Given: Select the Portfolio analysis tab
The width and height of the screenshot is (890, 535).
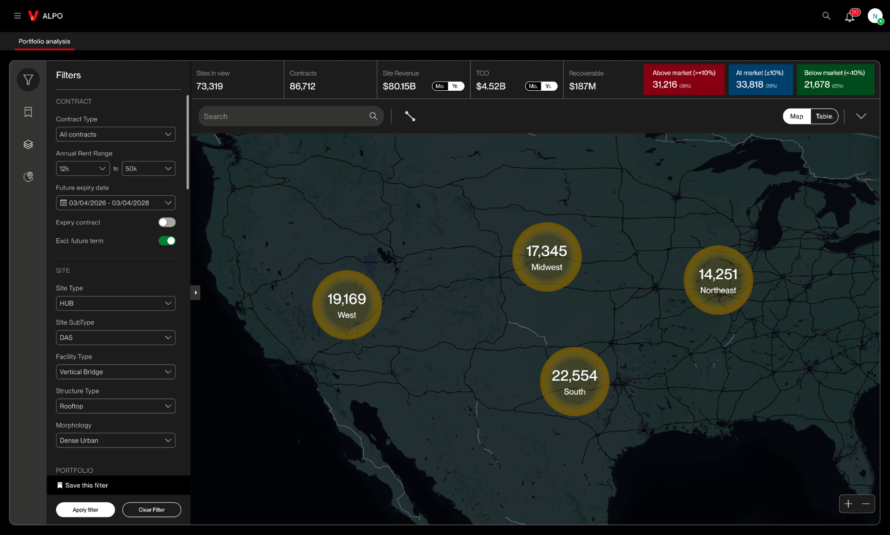Looking at the screenshot, I should (x=44, y=41).
